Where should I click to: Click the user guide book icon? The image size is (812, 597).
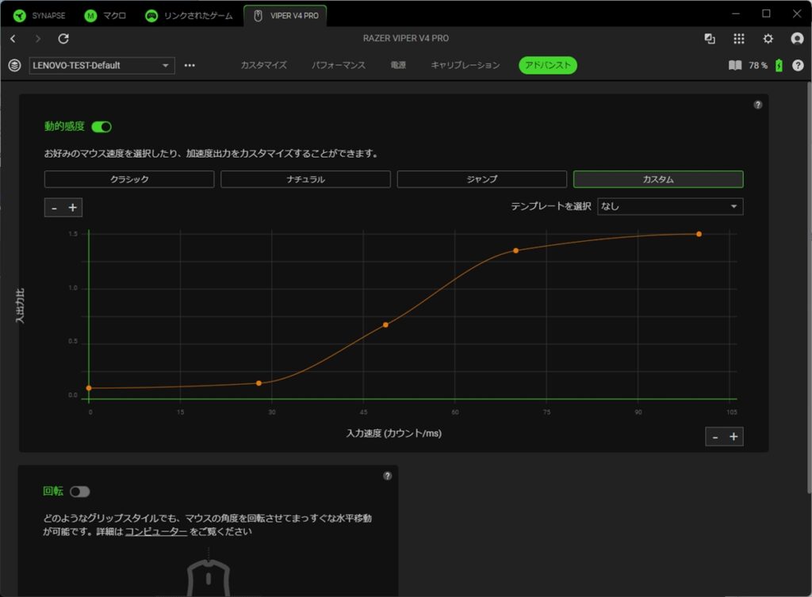pos(735,66)
